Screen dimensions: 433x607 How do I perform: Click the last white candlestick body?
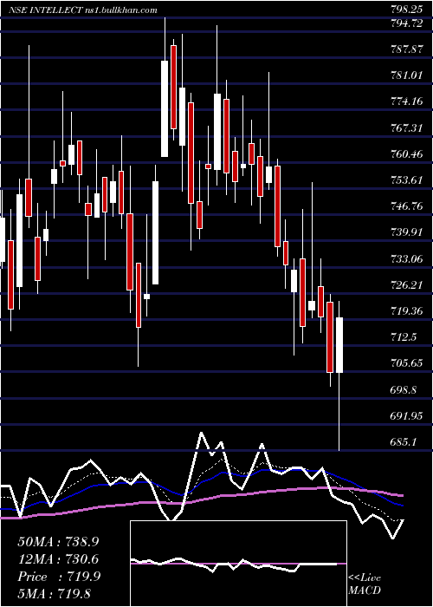coord(339,345)
